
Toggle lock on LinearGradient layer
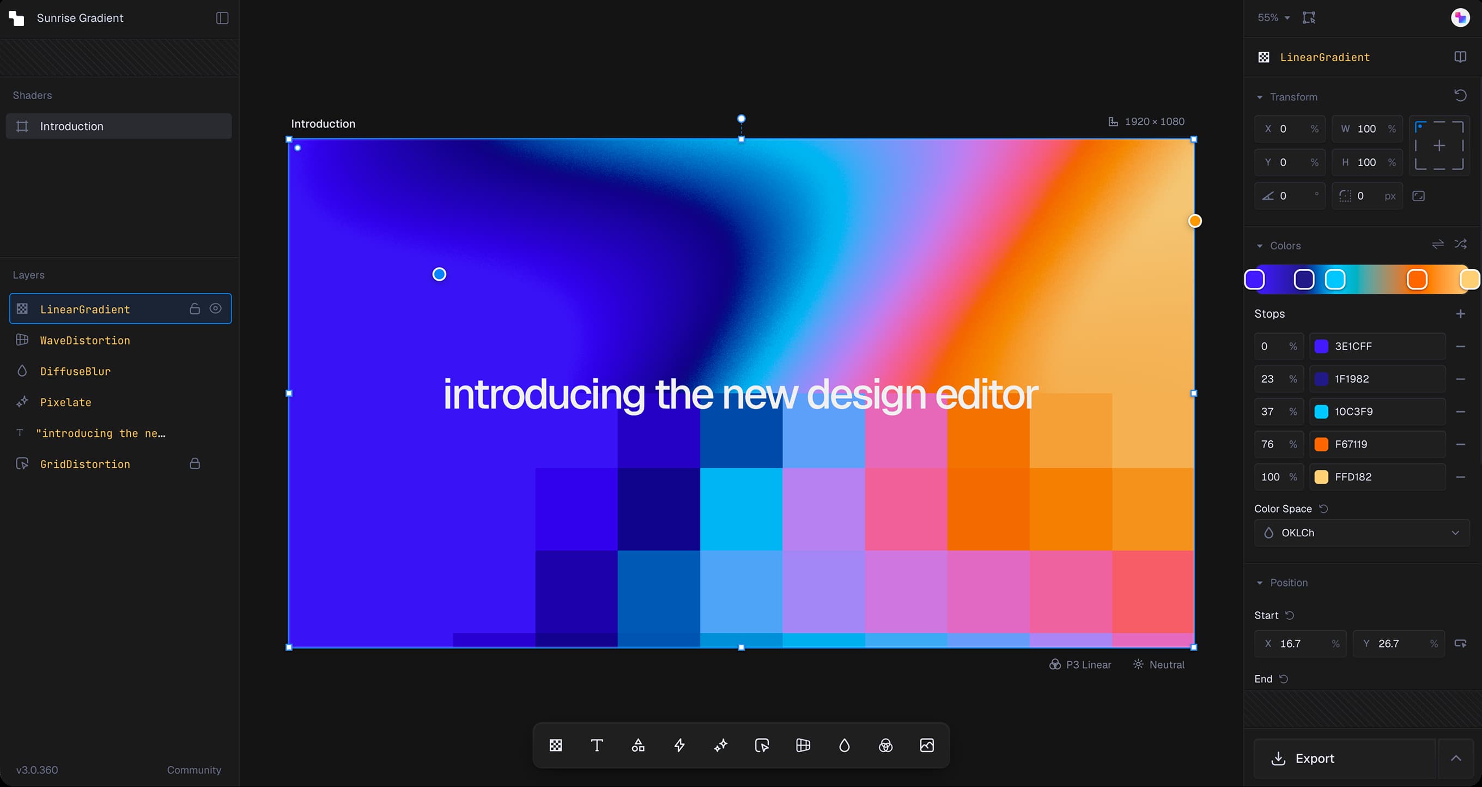click(195, 309)
